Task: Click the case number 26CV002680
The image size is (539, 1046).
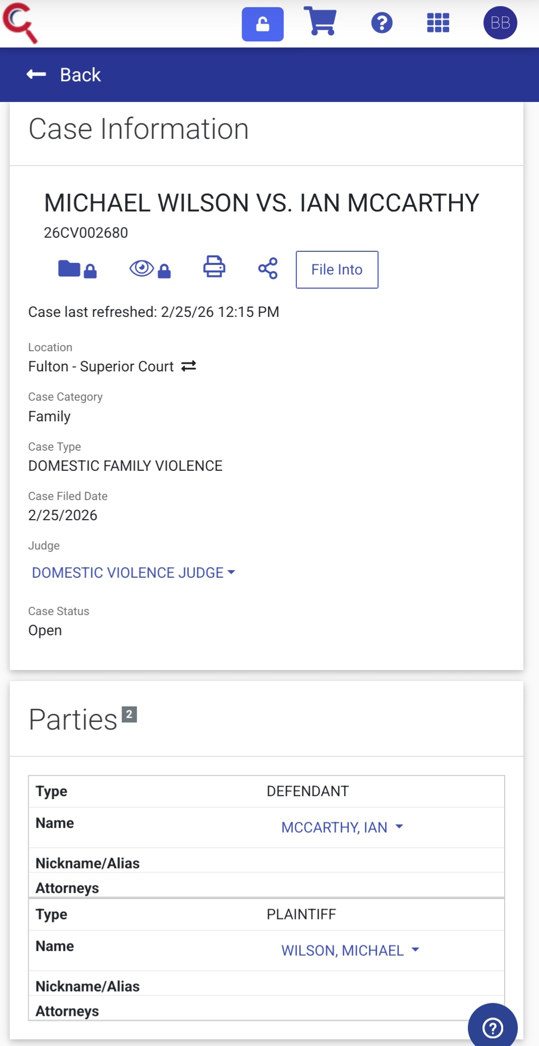Action: tap(86, 233)
